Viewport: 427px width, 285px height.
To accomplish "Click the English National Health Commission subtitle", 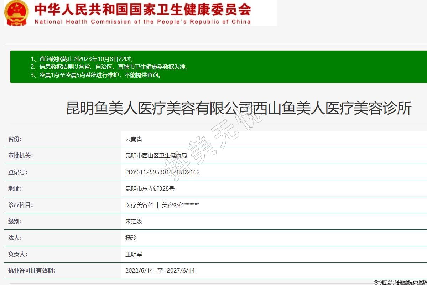I will [142, 22].
